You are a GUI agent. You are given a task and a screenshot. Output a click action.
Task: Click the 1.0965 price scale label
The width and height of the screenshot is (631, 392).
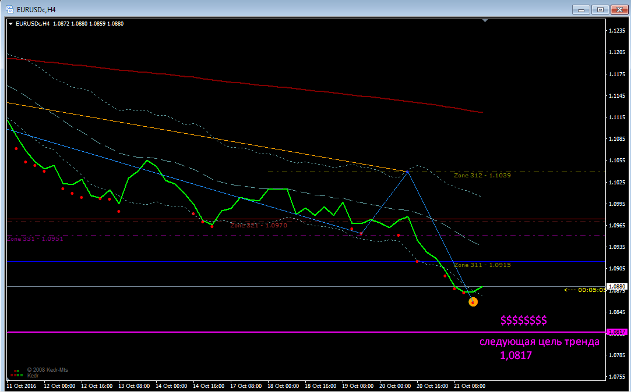click(x=617, y=225)
